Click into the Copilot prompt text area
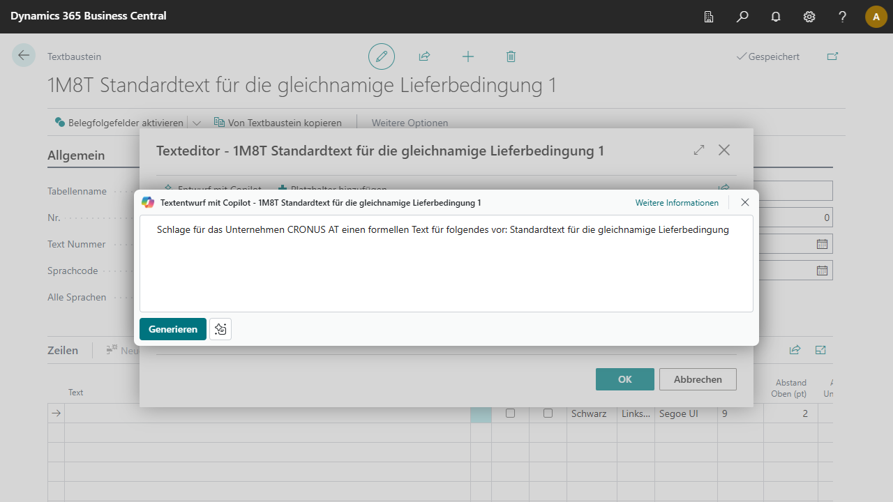Screen dimensions: 893x502 point(446,264)
